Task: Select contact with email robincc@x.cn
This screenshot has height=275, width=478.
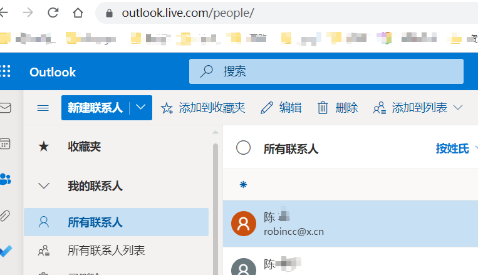Action: pos(351,224)
